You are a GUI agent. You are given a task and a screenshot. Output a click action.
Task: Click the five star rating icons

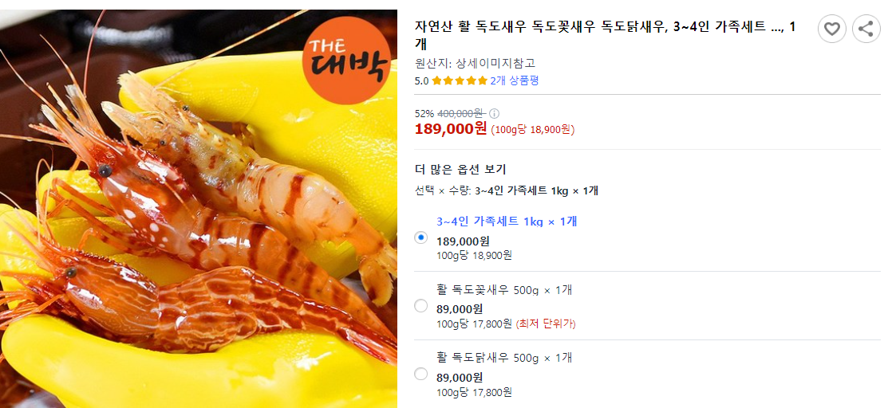[460, 80]
